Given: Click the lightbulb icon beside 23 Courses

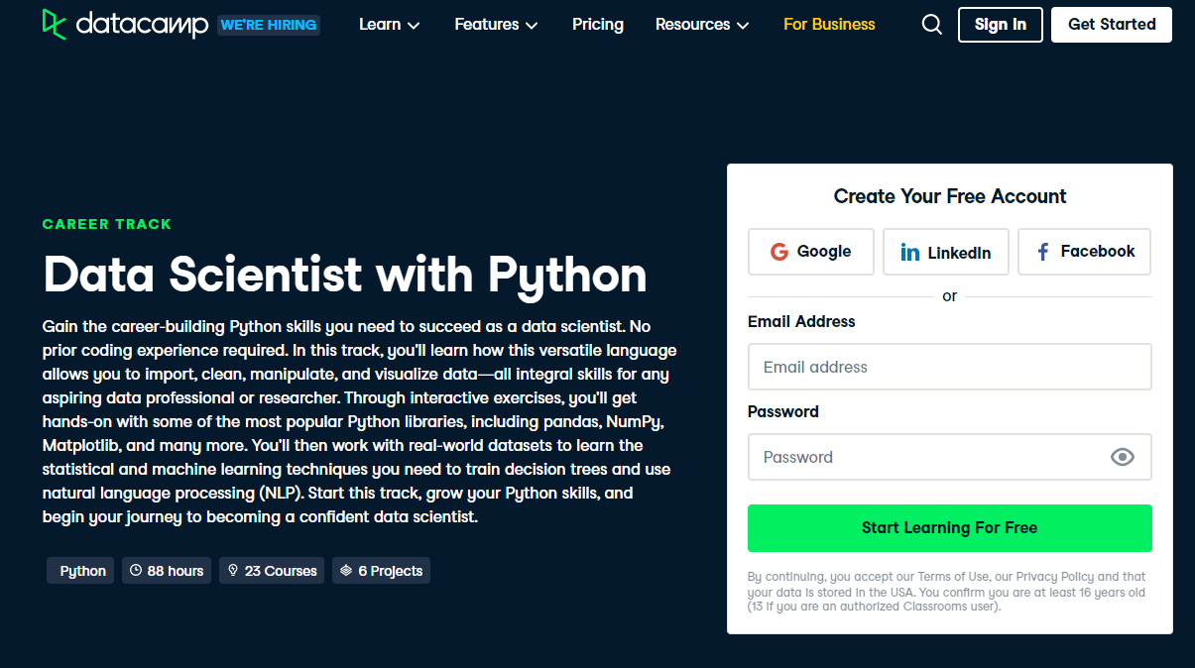Looking at the screenshot, I should point(233,571).
